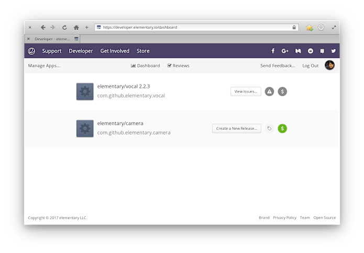The image size is (364, 253).
Task: Open the Google Plus social link
Action: click(x=285, y=51)
